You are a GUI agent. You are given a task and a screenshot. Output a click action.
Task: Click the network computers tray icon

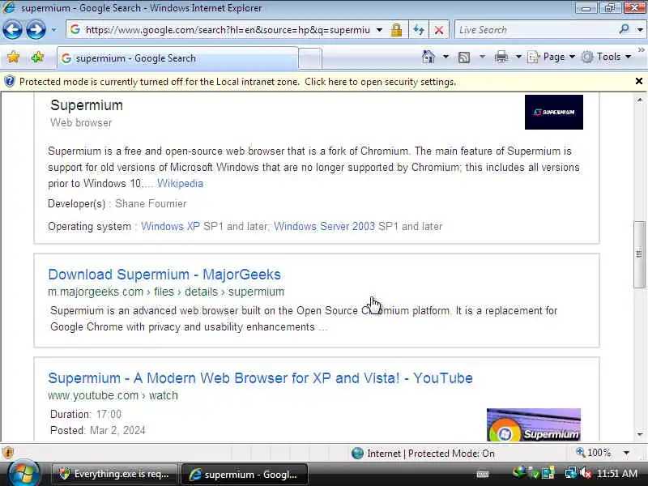571,473
